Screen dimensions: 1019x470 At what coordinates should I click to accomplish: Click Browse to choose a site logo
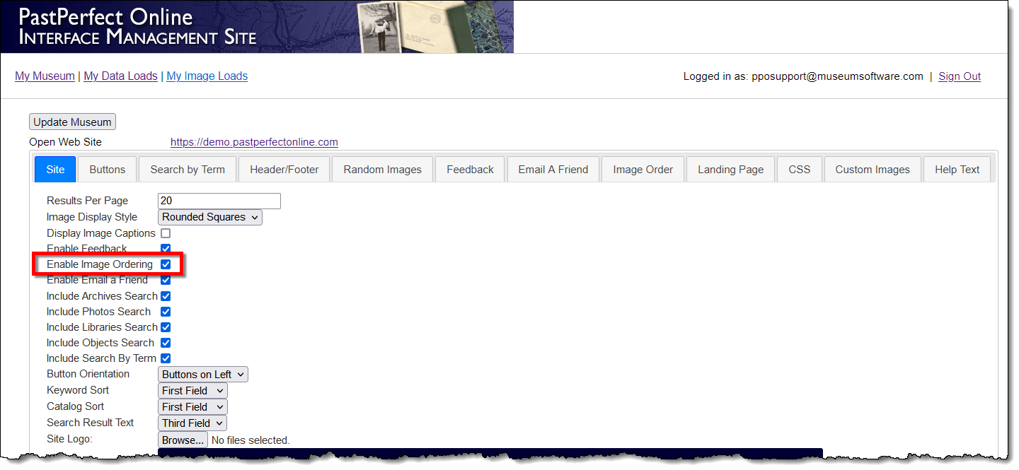(x=183, y=440)
